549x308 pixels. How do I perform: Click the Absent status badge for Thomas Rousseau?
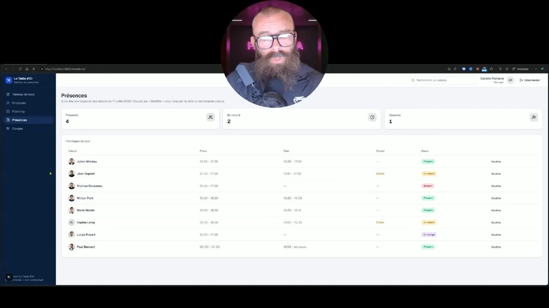click(x=428, y=186)
